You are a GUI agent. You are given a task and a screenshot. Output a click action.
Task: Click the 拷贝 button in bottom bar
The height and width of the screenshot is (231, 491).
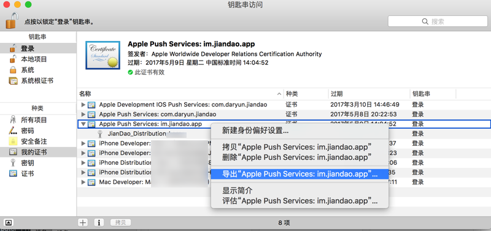coord(120,222)
